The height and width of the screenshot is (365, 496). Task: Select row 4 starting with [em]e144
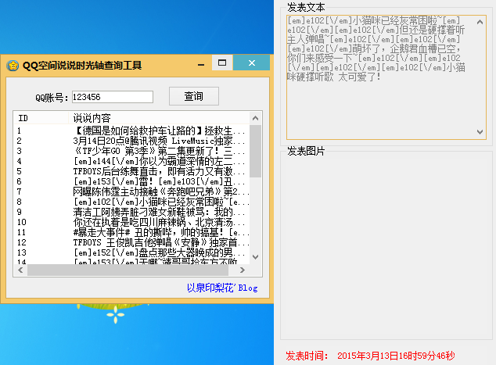[x=131, y=161]
